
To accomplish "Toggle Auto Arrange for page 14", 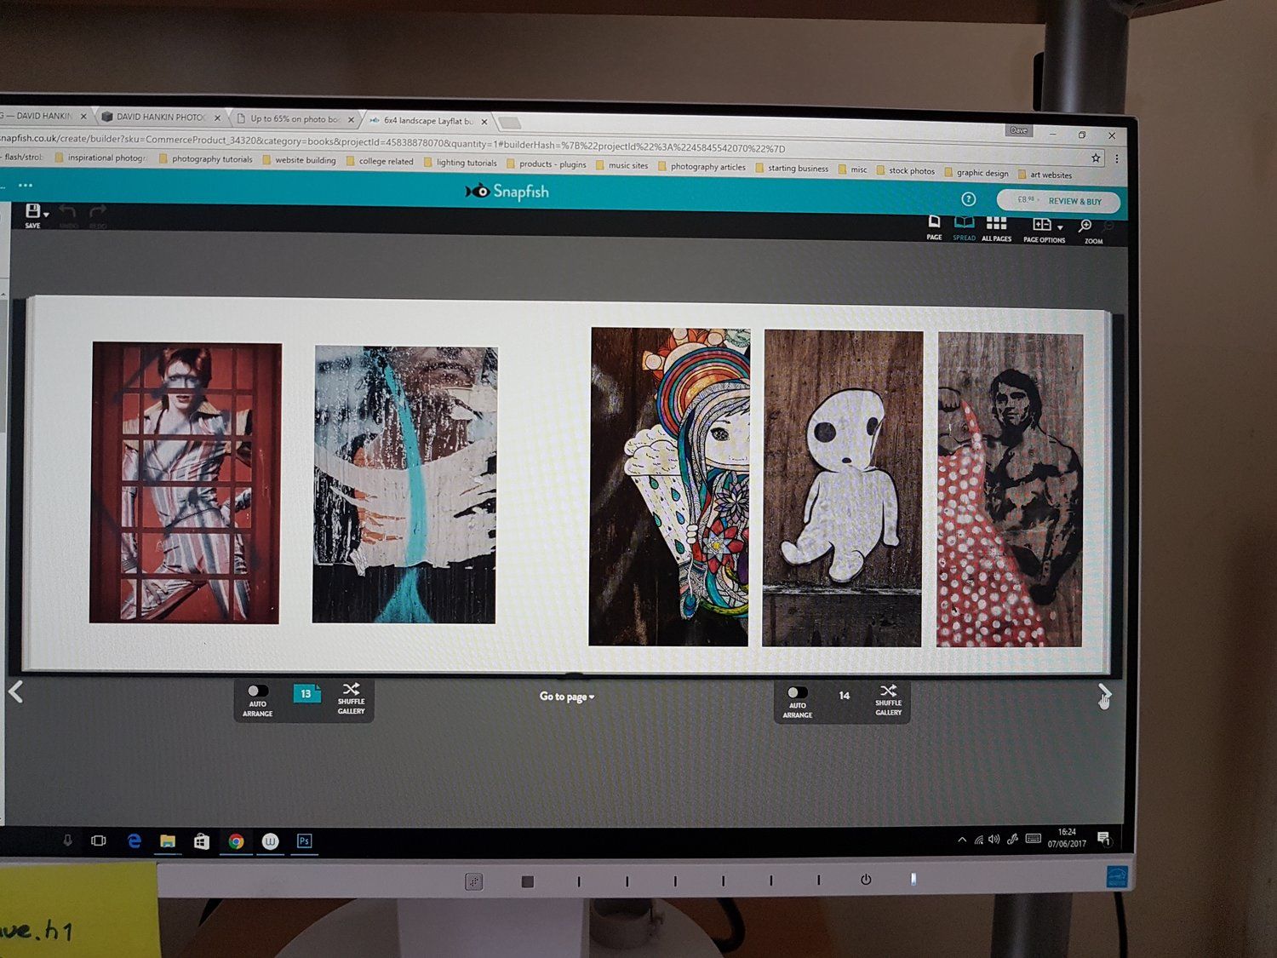I will pos(797,692).
